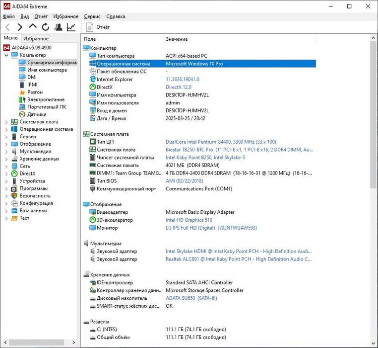
Task: Click the Конфигурация tree icon
Action: 14,203
